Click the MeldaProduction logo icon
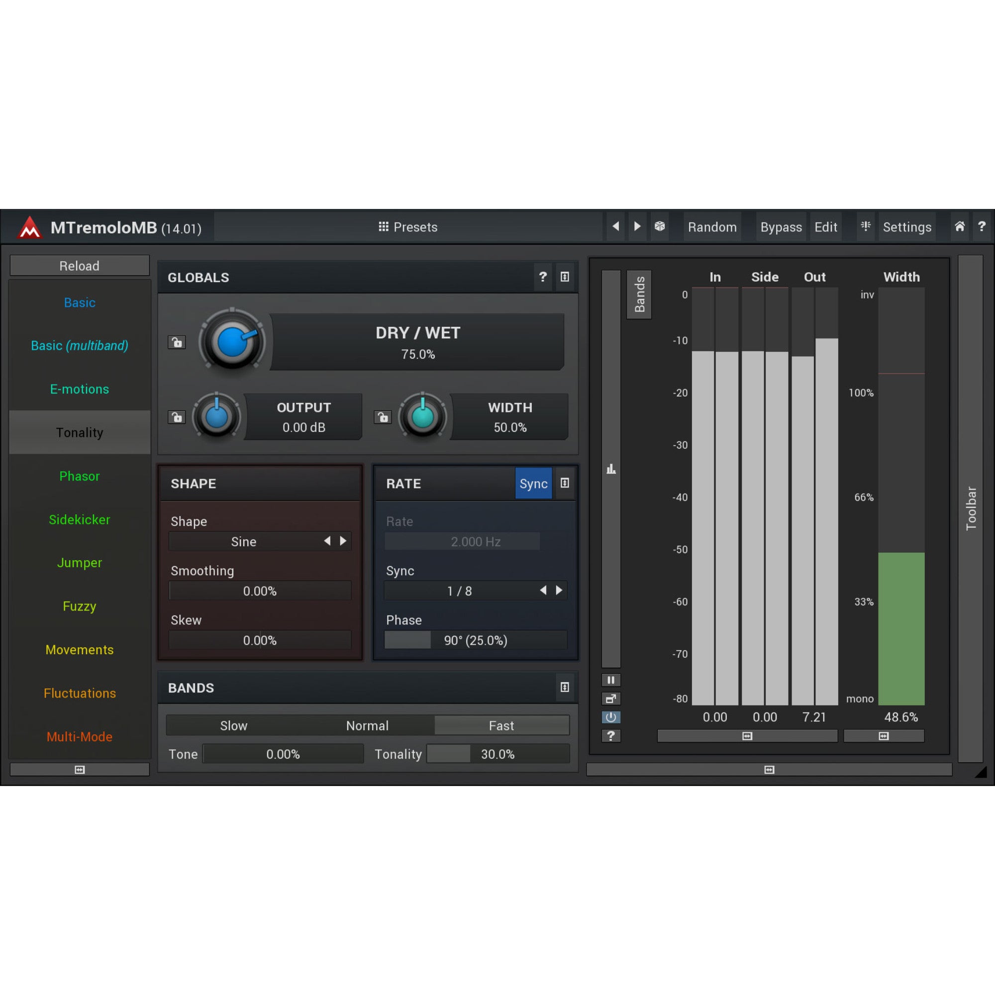 pos(29,227)
